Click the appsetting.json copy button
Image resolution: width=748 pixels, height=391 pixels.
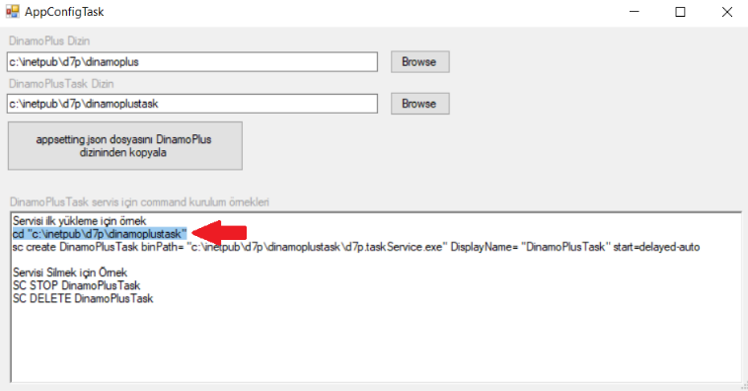click(x=125, y=145)
